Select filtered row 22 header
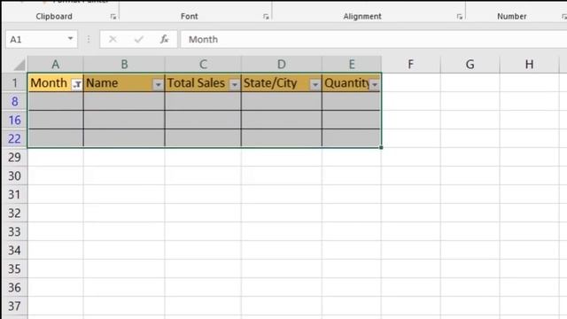Screen dimensions: 567x319 pyautogui.click(x=14, y=138)
